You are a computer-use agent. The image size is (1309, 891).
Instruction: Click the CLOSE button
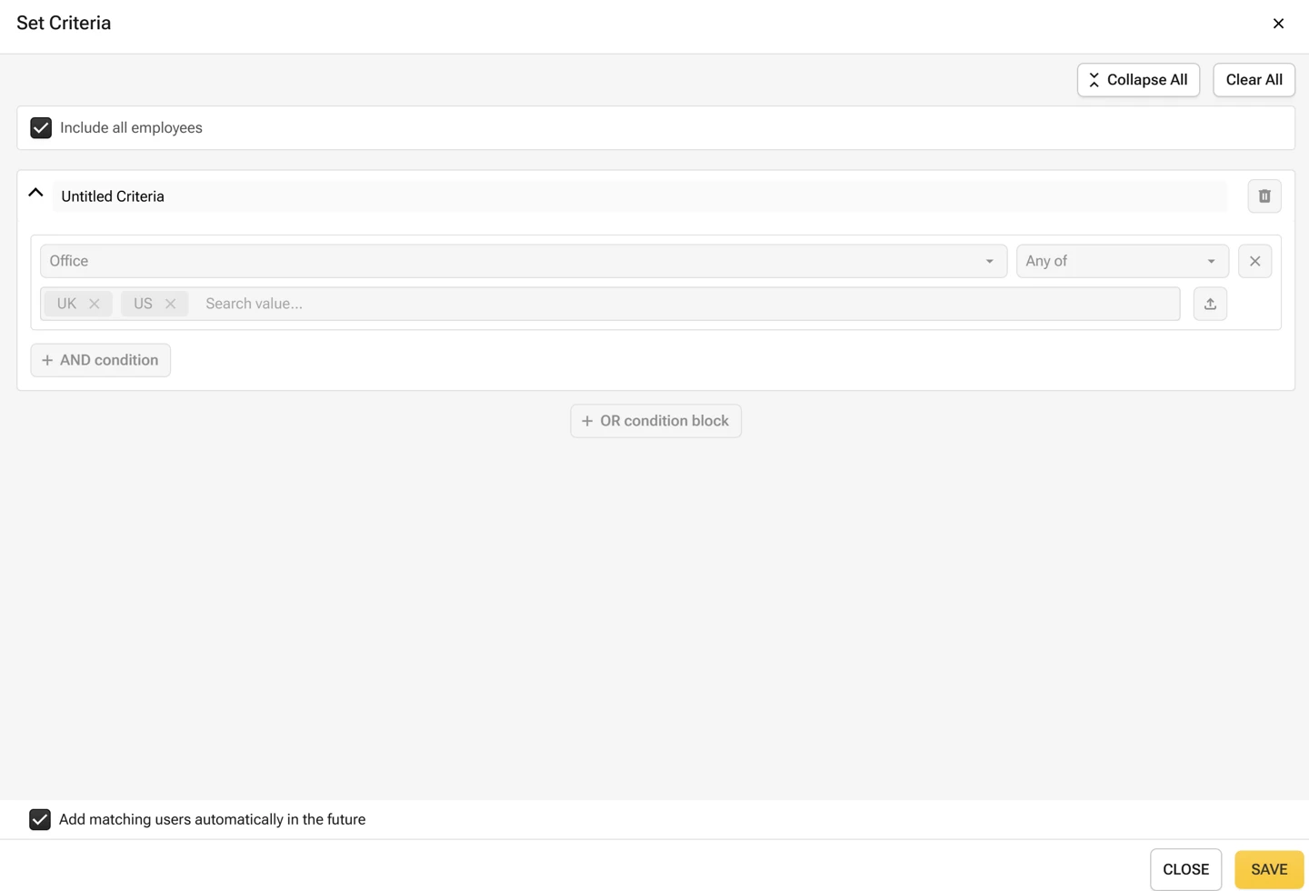coord(1185,869)
